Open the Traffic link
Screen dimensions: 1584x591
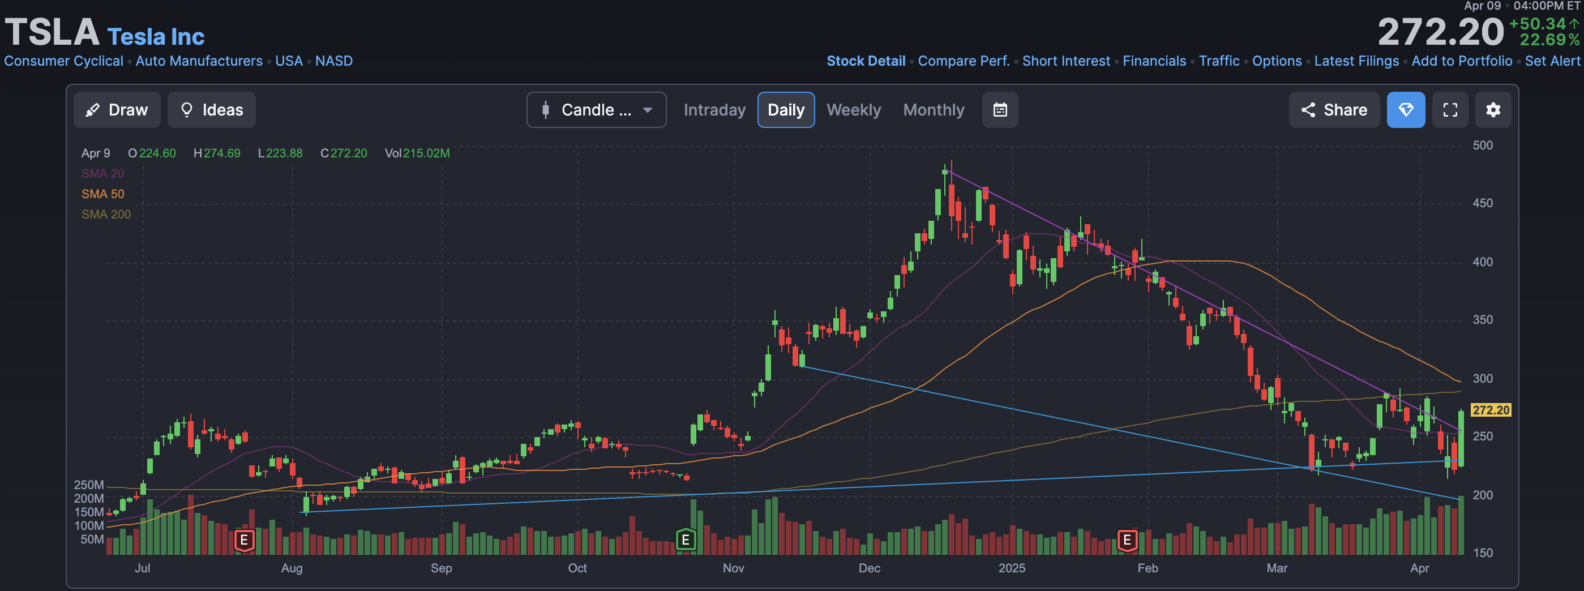pos(1219,61)
